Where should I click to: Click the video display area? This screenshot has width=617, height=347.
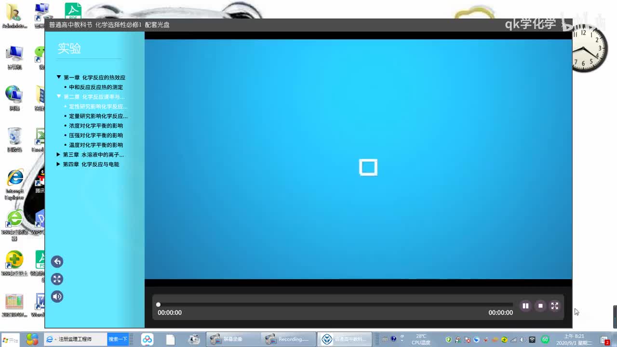[x=358, y=159]
